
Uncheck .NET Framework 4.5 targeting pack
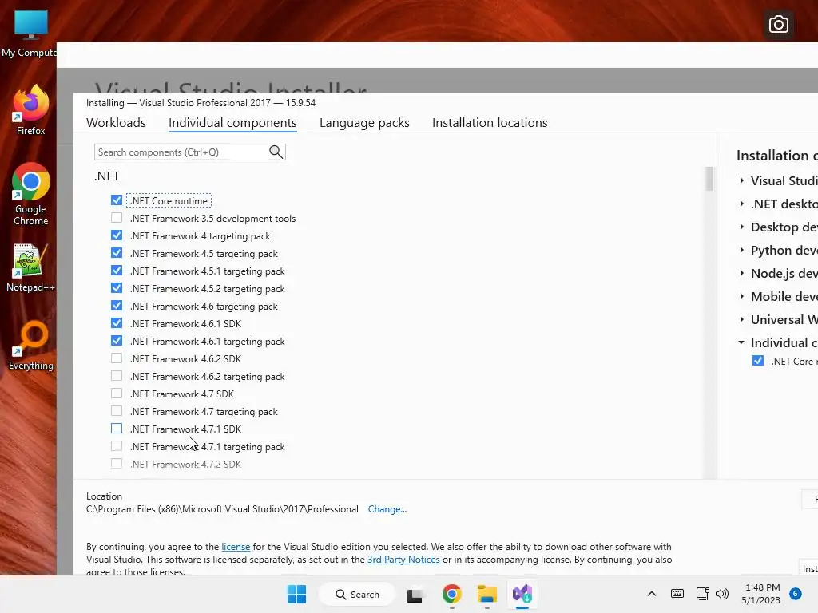117,253
